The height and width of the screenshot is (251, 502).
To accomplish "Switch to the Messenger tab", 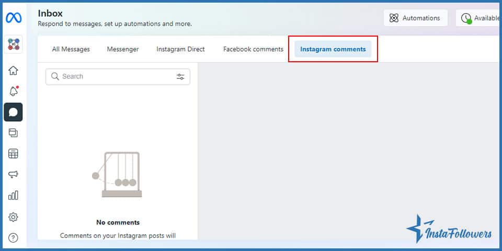I will click(x=123, y=49).
